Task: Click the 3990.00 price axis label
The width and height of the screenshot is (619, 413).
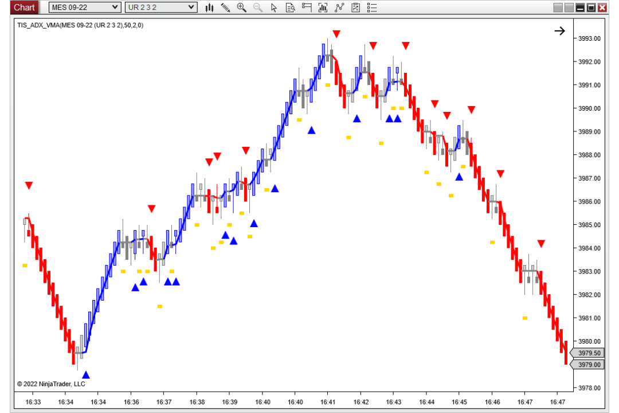Action: pyautogui.click(x=589, y=108)
